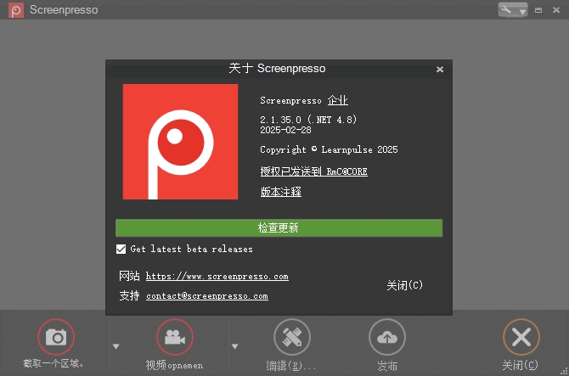Click the license sent to RmC@CORE link
This screenshot has height=376, width=569.
314,171
